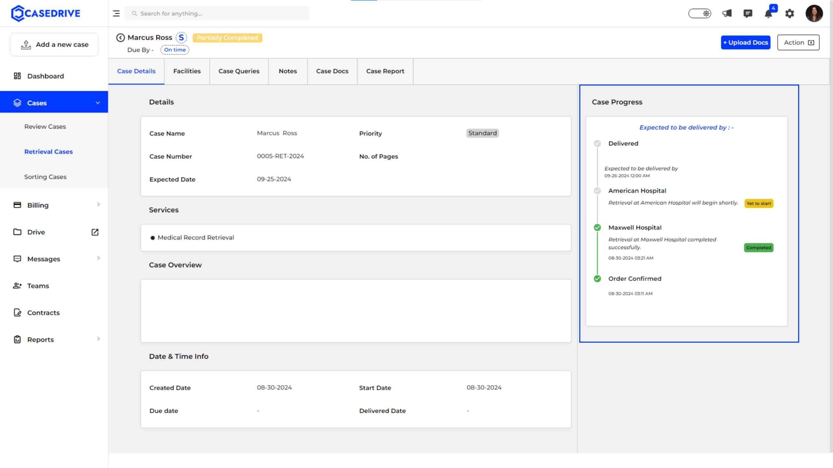The height and width of the screenshot is (468, 833).
Task: Click the Yet to start badge
Action: [x=759, y=203]
